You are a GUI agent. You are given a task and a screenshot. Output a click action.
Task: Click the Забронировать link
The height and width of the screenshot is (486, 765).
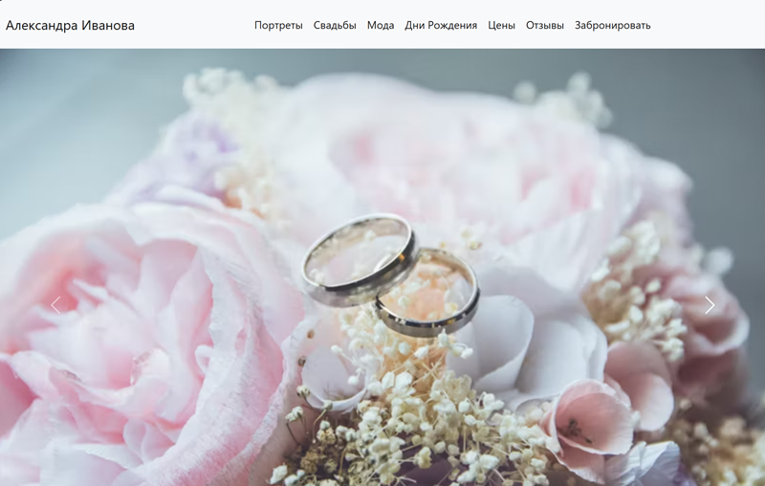pyautogui.click(x=613, y=26)
